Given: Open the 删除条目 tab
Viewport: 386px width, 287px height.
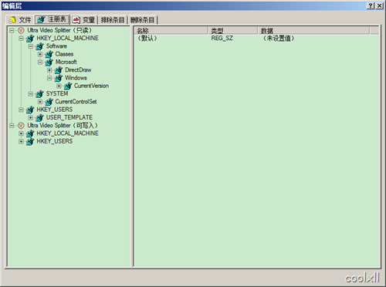Looking at the screenshot, I should coord(142,20).
